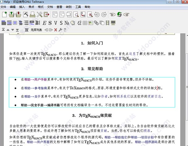188x146 pixels.
Task: Open the film strip animation icon
Action: pyautogui.click(x=107, y=23)
